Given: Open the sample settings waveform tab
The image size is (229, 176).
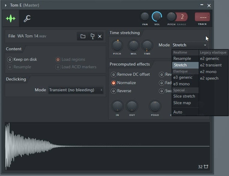Looking at the screenshot, I should click(x=11, y=19).
